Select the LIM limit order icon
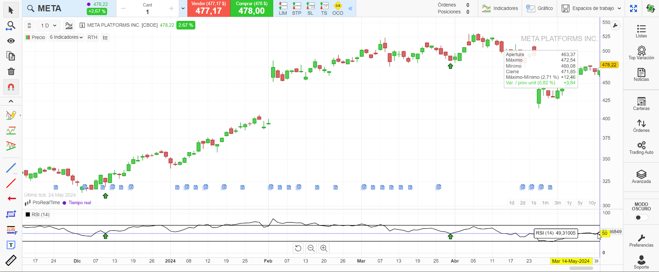This screenshot has width=659, height=272. click(x=283, y=9)
